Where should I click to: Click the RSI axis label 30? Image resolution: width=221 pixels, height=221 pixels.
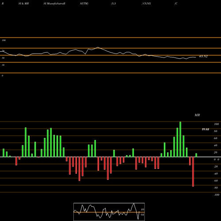click(x=3, y=65)
